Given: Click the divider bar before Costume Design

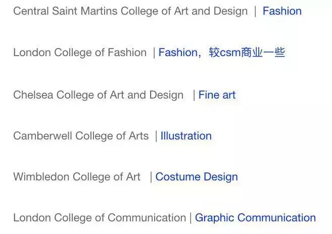Looking at the screenshot, I should pos(151,177).
